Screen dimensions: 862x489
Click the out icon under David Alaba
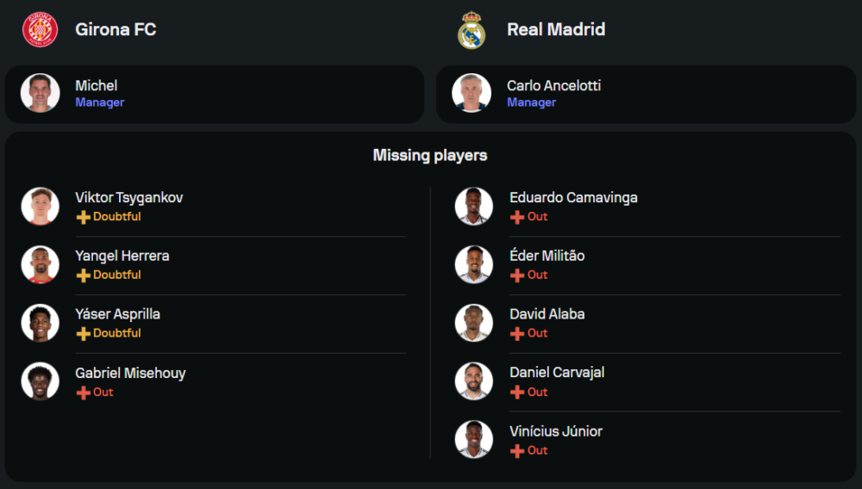click(517, 333)
